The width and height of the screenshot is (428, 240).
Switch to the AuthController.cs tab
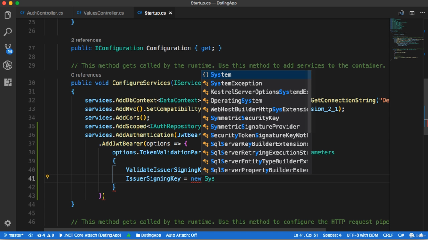(x=42, y=13)
